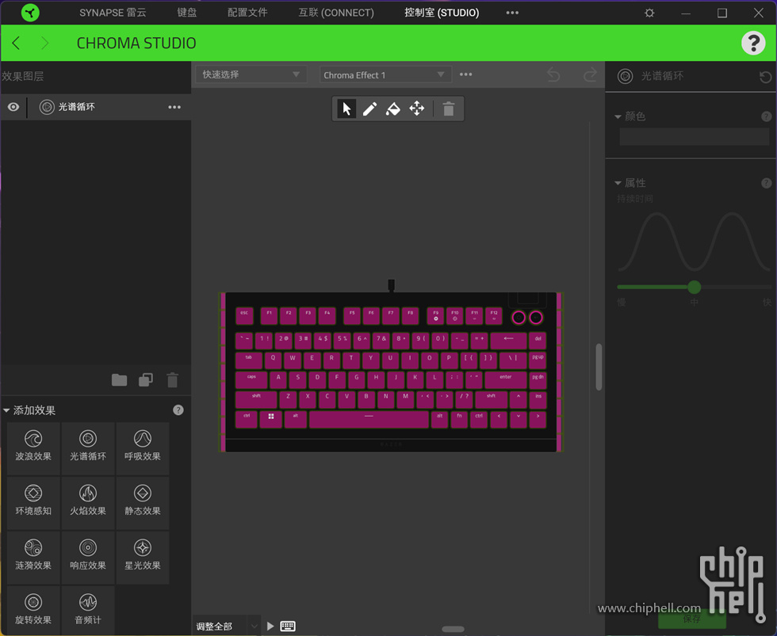Click the undo arrow

click(x=553, y=75)
